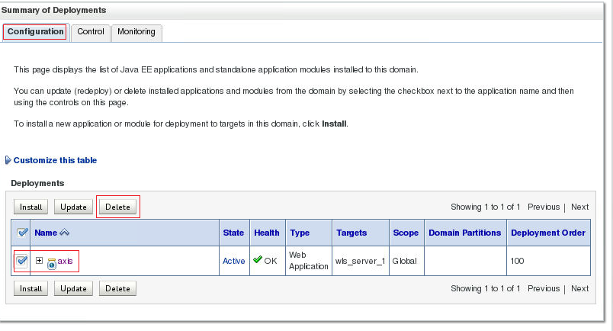Toggle the select-all checkbox in table header
Screen dimensions: 613x331
22,233
